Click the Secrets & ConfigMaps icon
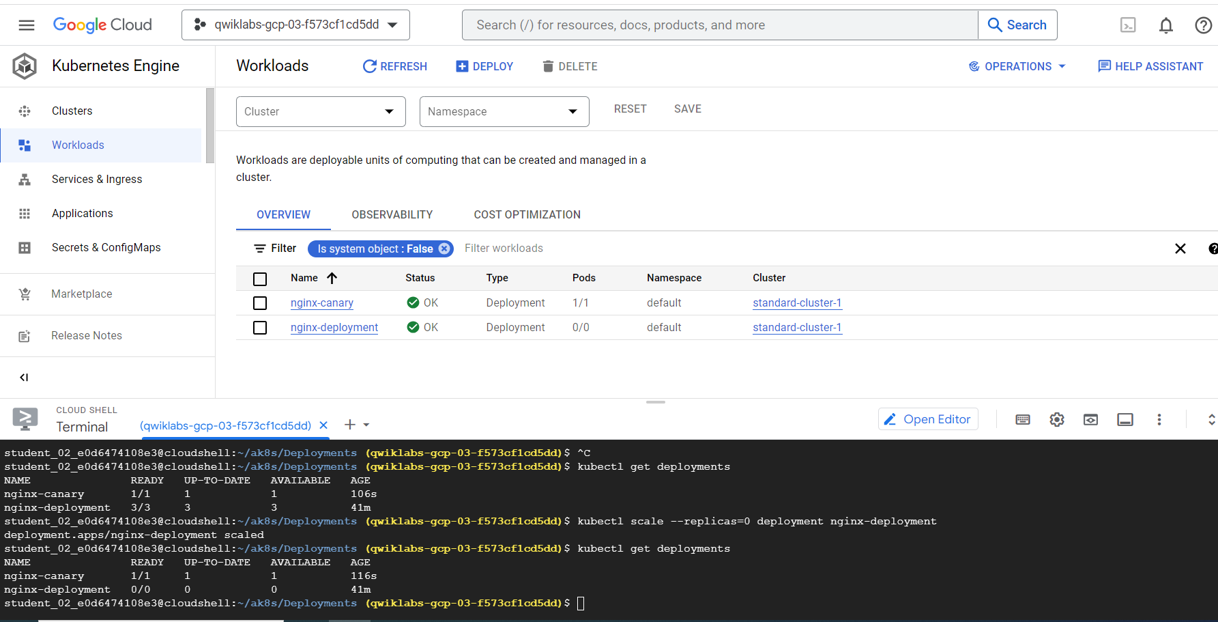Viewport: 1218px width, 622px height. 25,247
